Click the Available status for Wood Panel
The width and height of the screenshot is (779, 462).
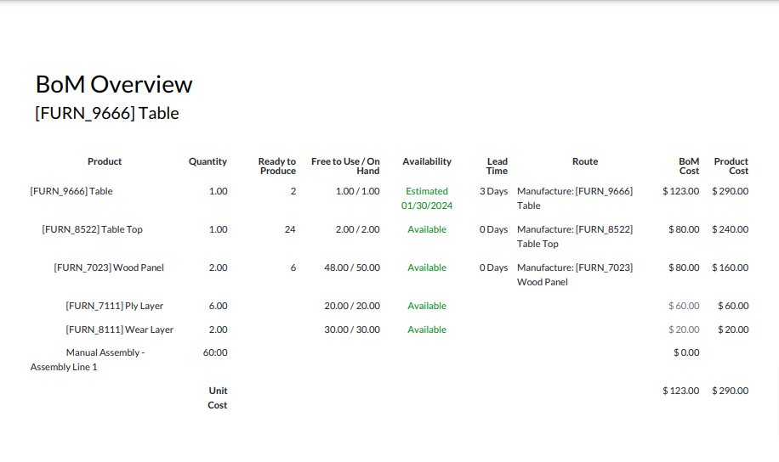click(x=427, y=268)
